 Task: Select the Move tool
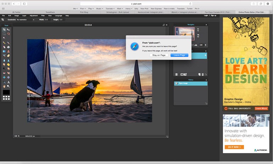pyautogui.click(x=8, y=30)
